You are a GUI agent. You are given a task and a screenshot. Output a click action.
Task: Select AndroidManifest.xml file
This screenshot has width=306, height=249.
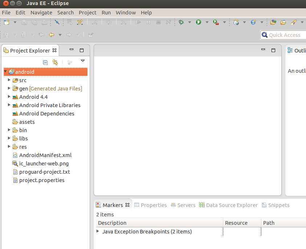(x=45, y=155)
